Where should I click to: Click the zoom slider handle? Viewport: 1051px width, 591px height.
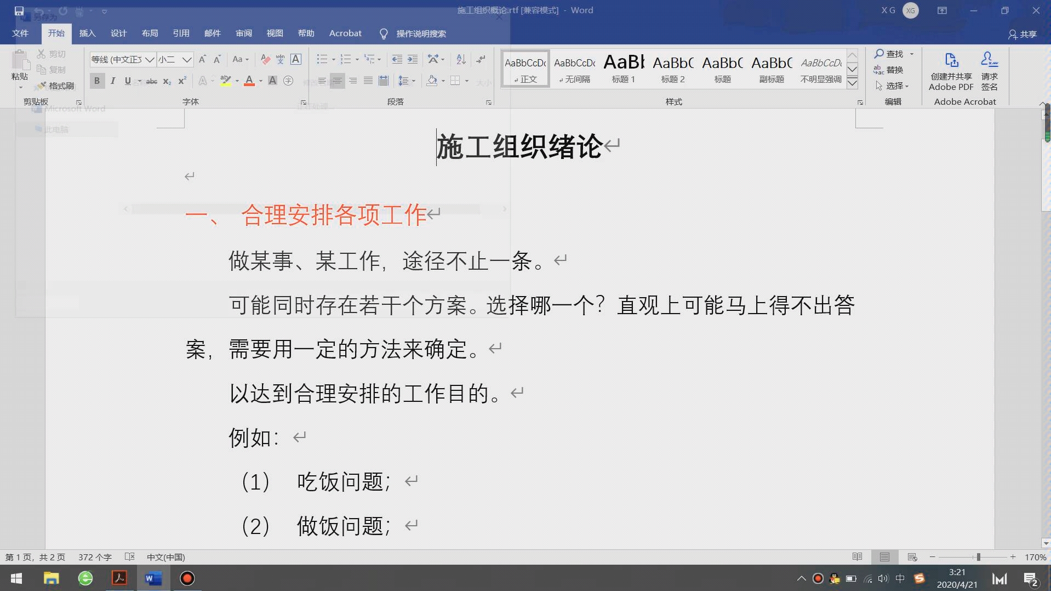(978, 557)
